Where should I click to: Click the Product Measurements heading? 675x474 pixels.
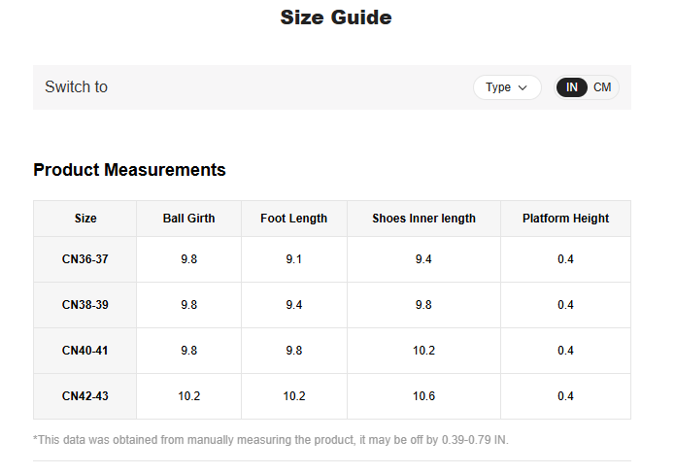coord(129,170)
